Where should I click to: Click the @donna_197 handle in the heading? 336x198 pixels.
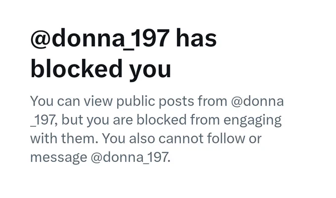coord(100,39)
